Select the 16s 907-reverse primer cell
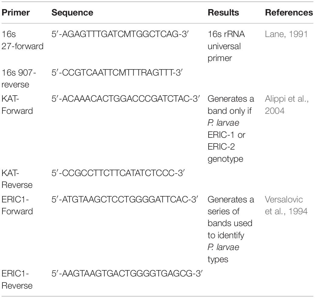Image resolution: width=315 pixels, height=298 pixels. (19, 78)
